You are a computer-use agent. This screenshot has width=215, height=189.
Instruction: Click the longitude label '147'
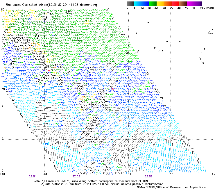point(171,174)
